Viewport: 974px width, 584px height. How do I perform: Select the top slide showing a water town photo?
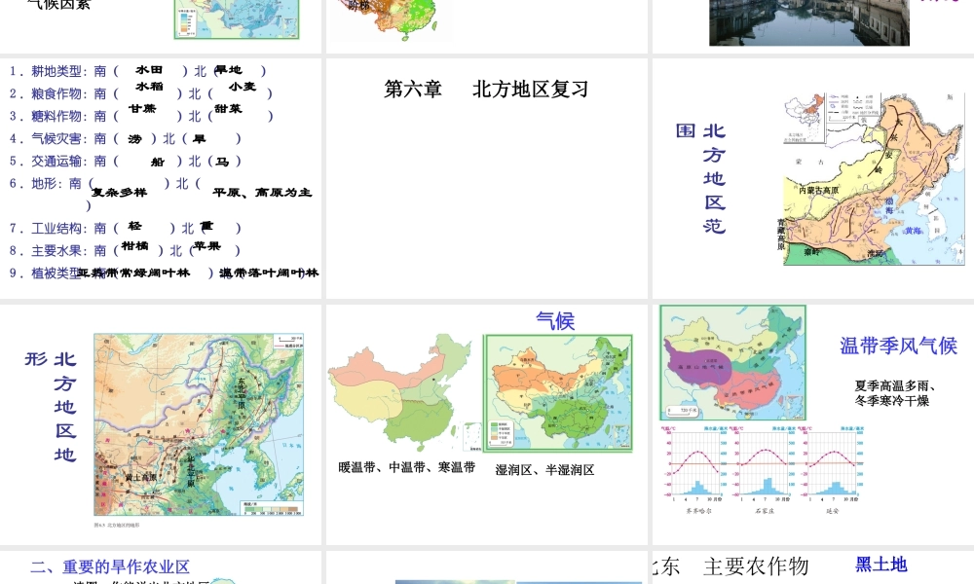(813, 26)
